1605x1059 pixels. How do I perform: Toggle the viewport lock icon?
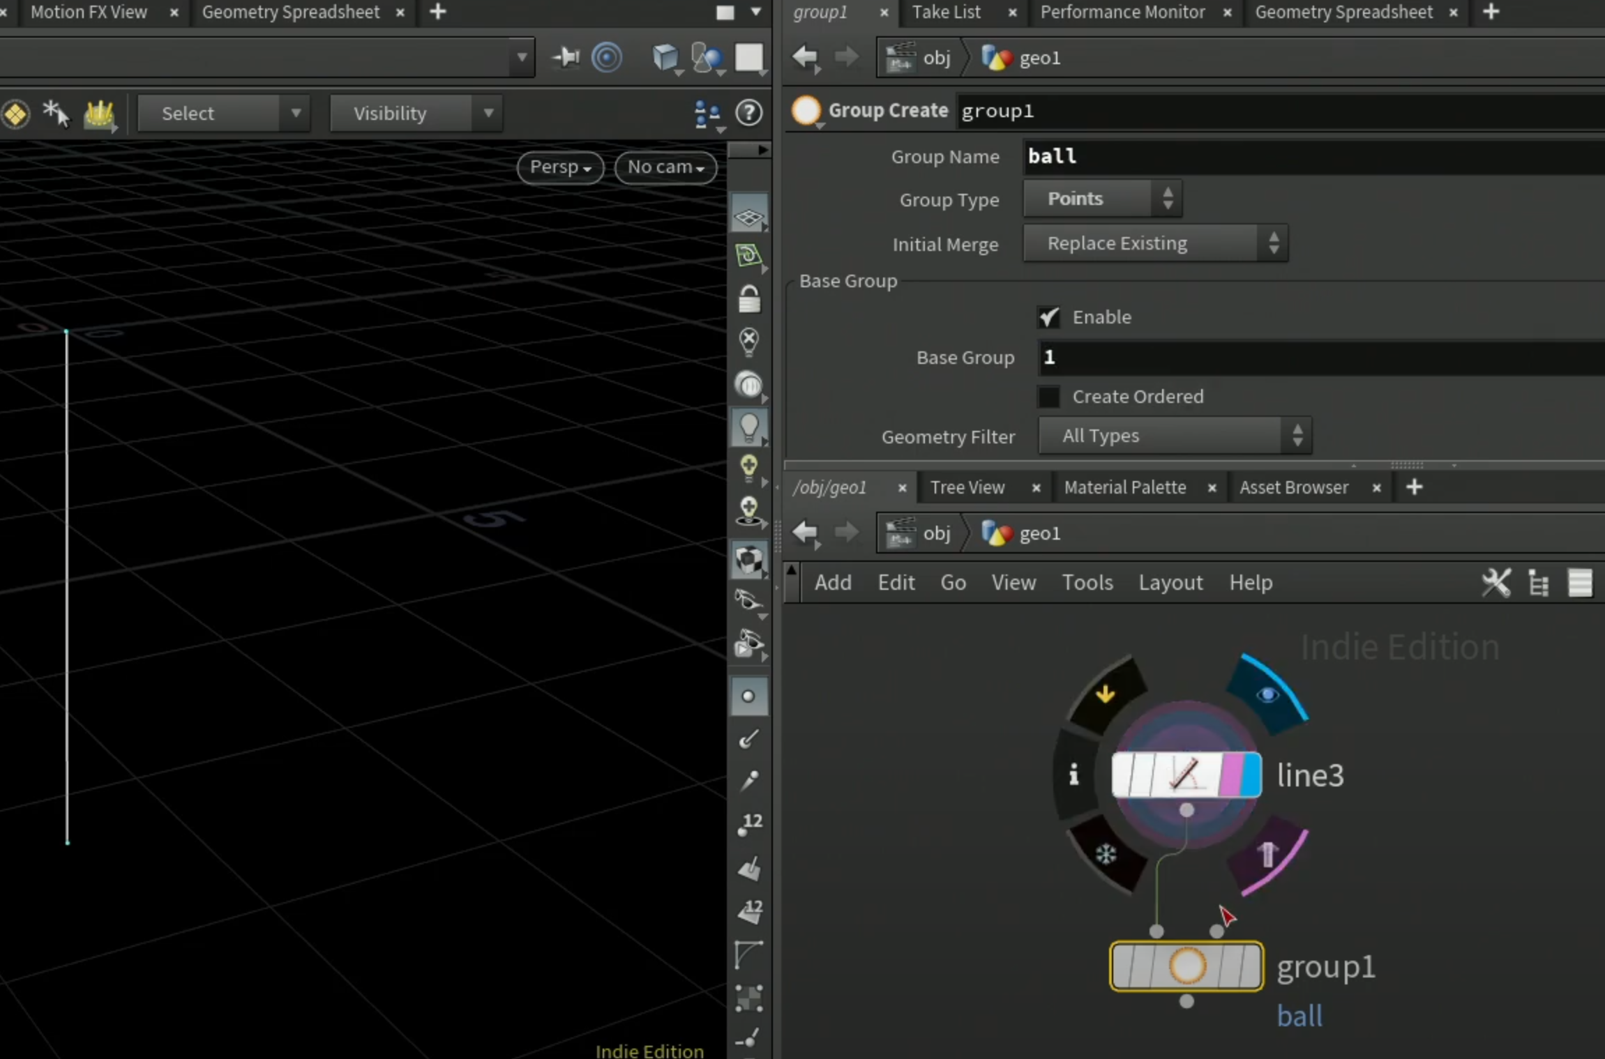(749, 299)
